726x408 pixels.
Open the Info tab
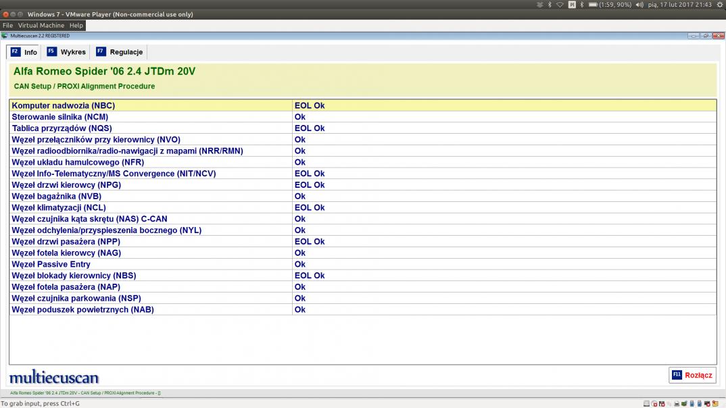(x=24, y=52)
